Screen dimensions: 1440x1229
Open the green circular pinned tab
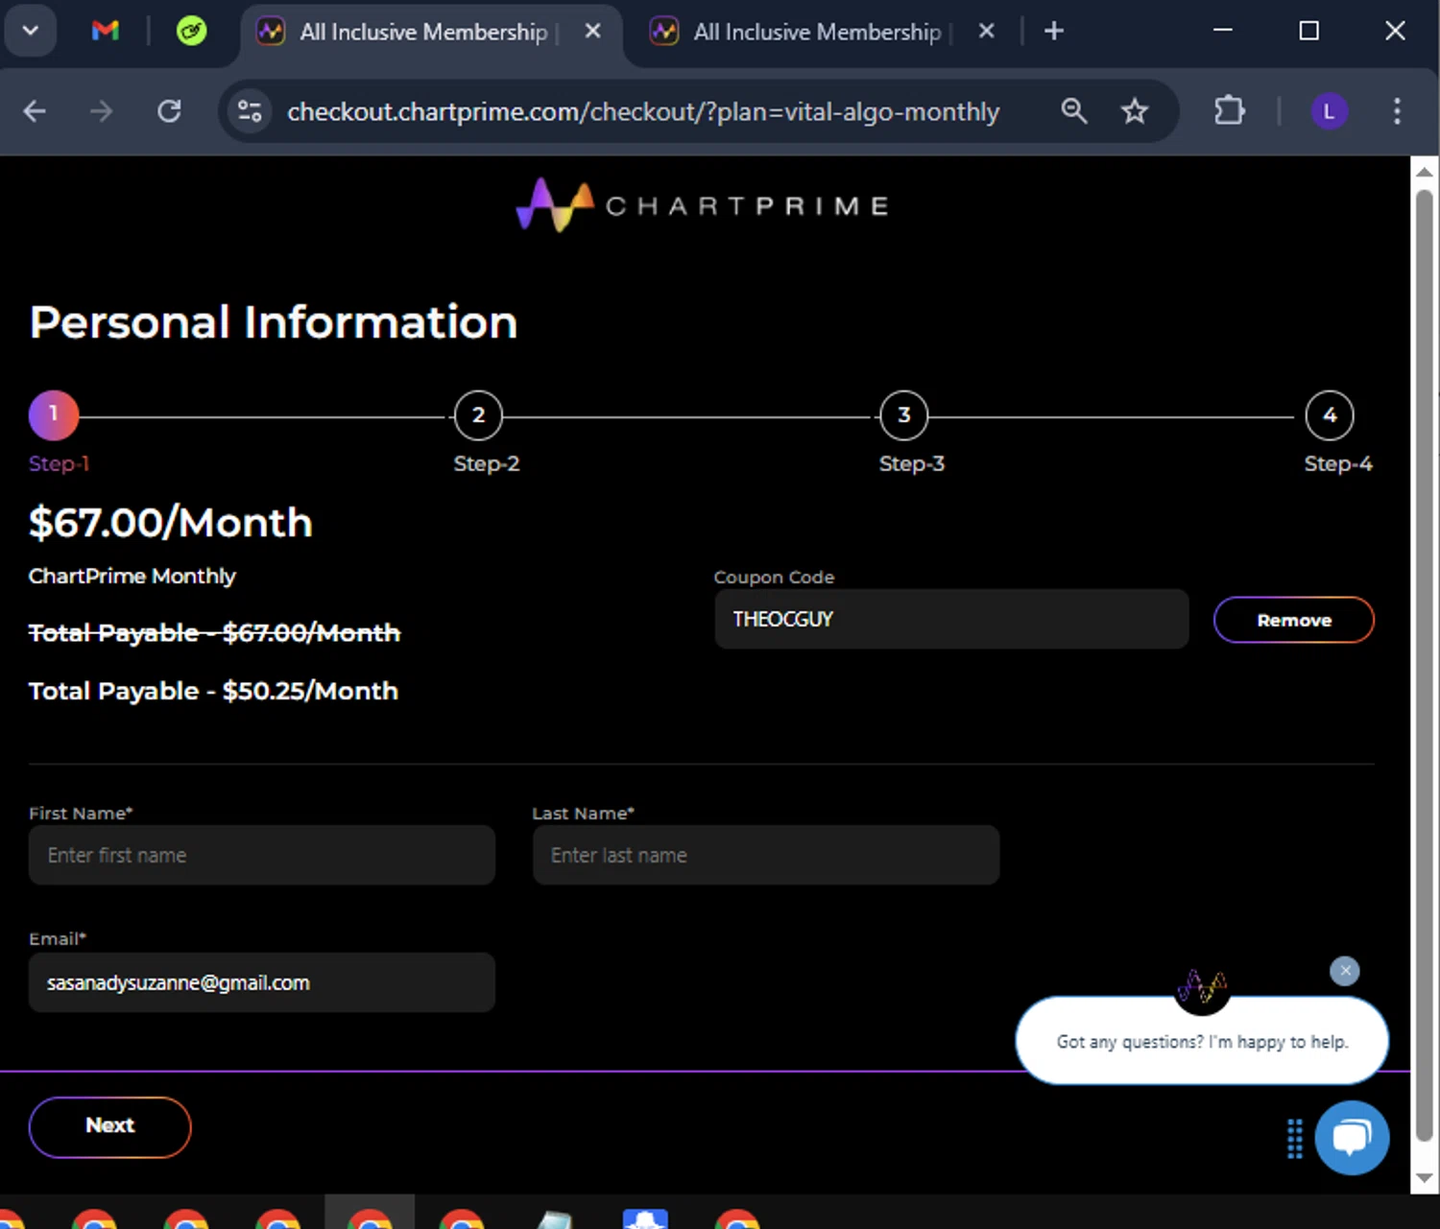click(191, 31)
